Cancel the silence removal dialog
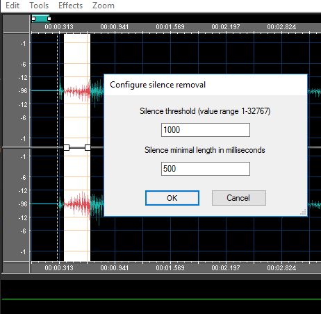The height and width of the screenshot is (314, 321). point(239,198)
